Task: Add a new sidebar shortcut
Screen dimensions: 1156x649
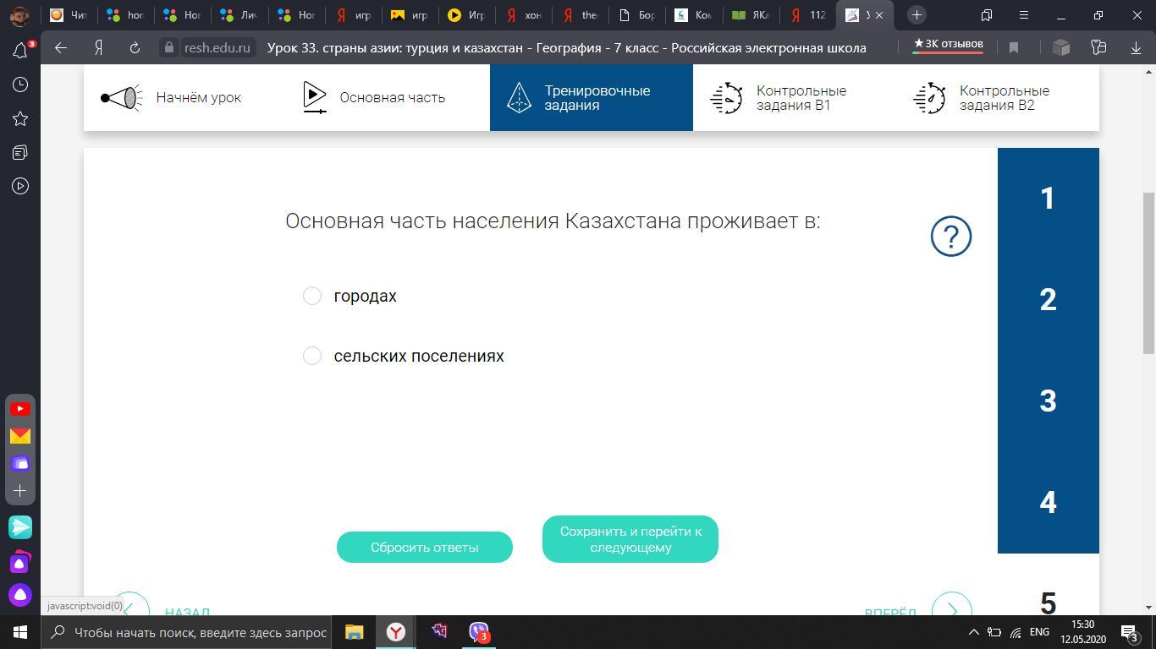Action: [x=20, y=490]
